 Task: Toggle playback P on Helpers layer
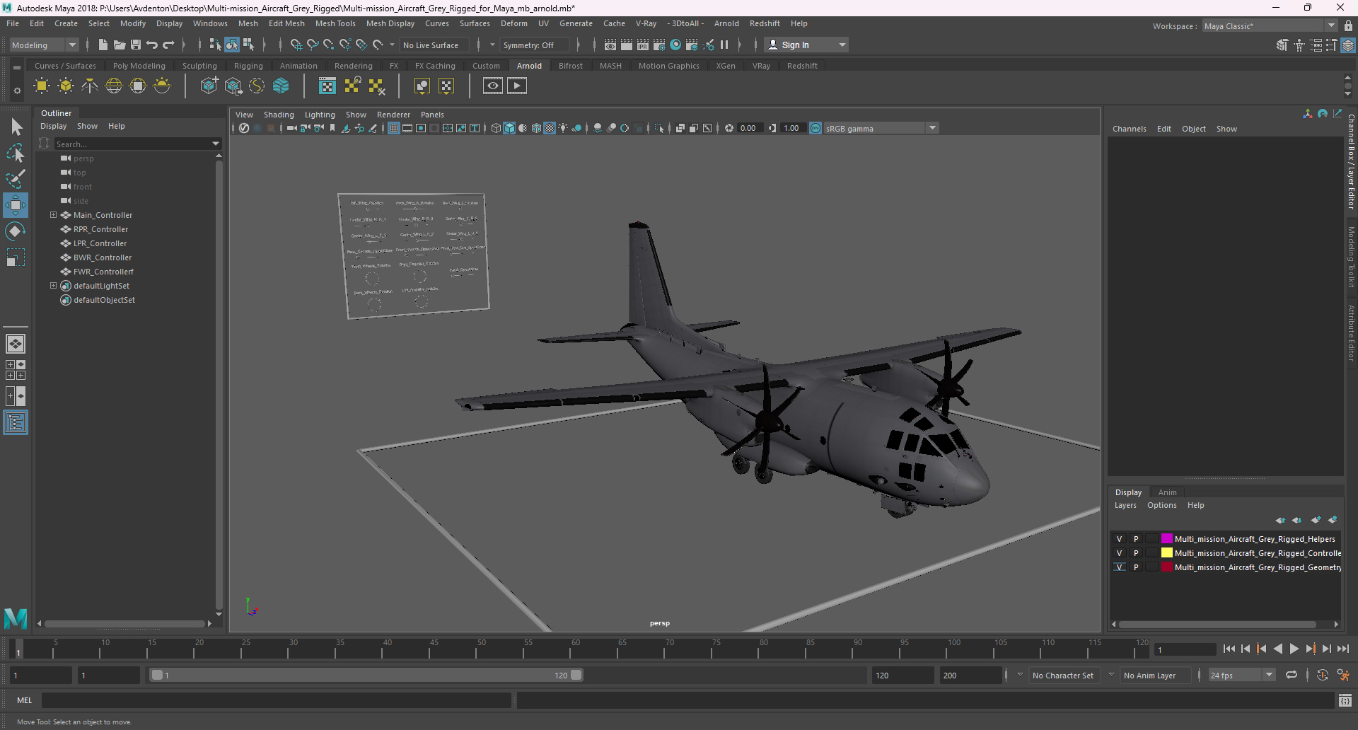[x=1136, y=539]
